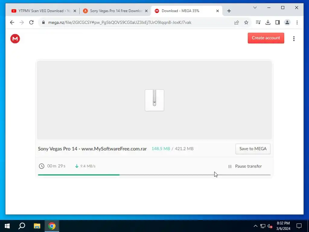Open the Chrome downloads icon

[268, 22]
